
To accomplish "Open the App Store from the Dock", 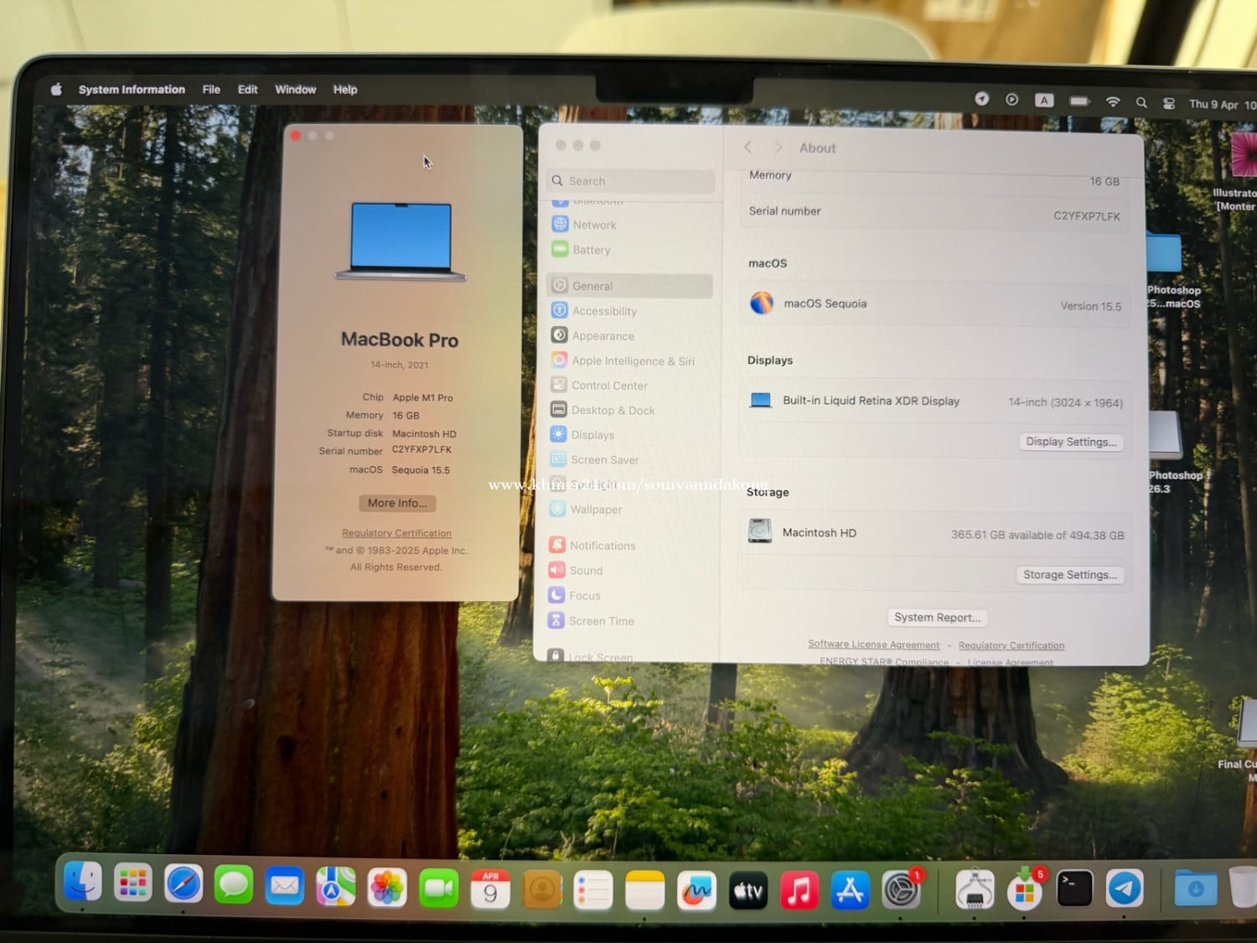I will (851, 890).
